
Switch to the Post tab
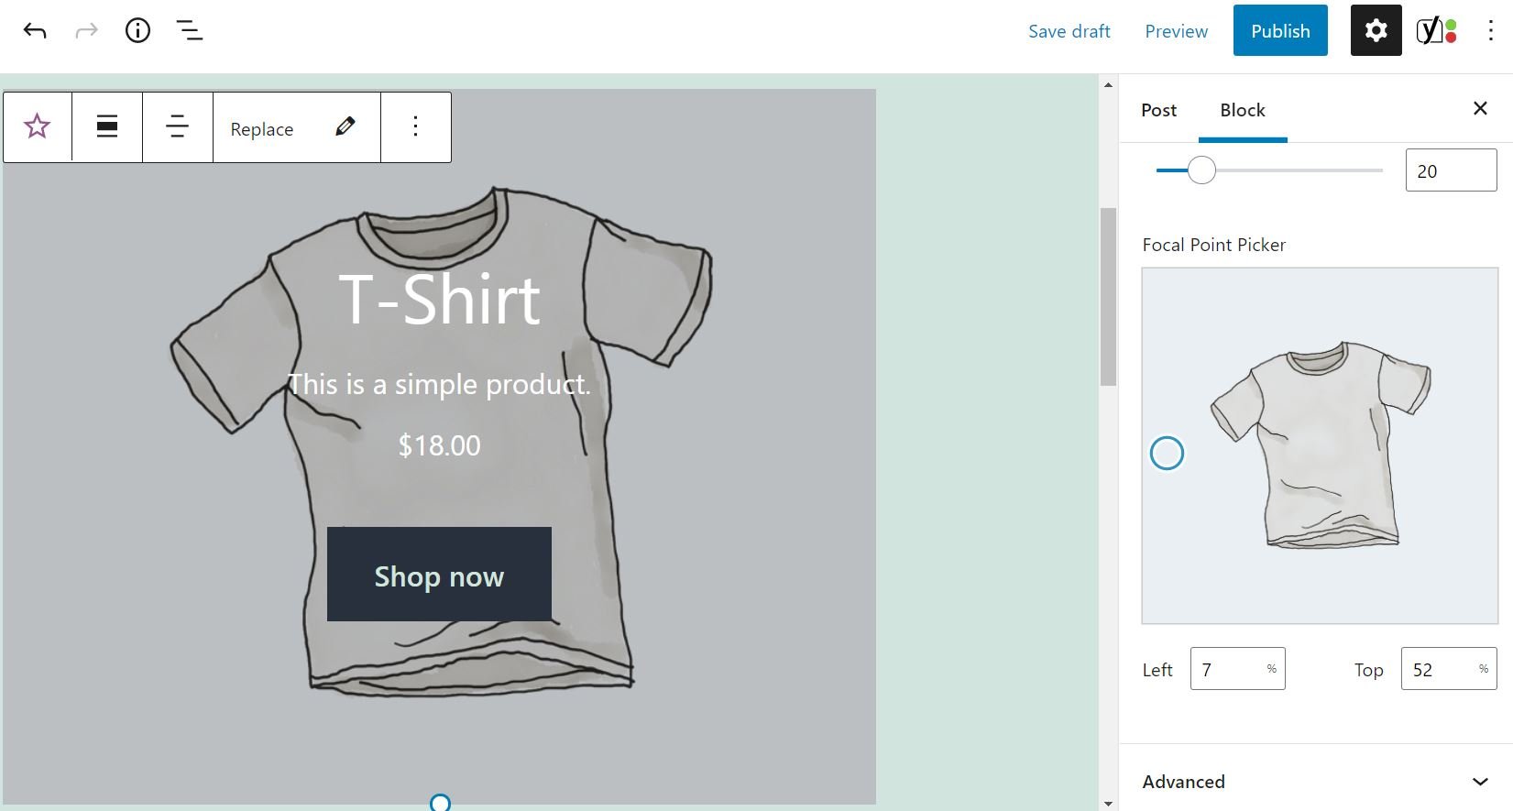1158,110
